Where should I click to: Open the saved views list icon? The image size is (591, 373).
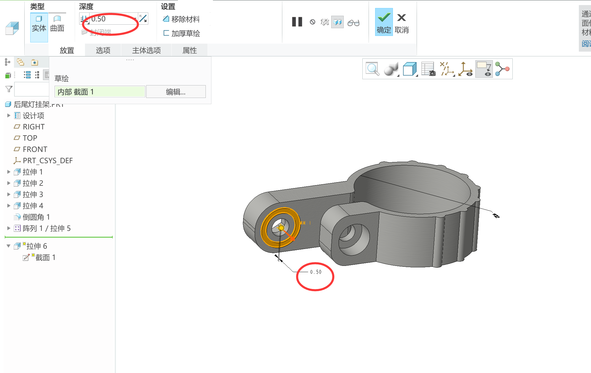pyautogui.click(x=410, y=69)
